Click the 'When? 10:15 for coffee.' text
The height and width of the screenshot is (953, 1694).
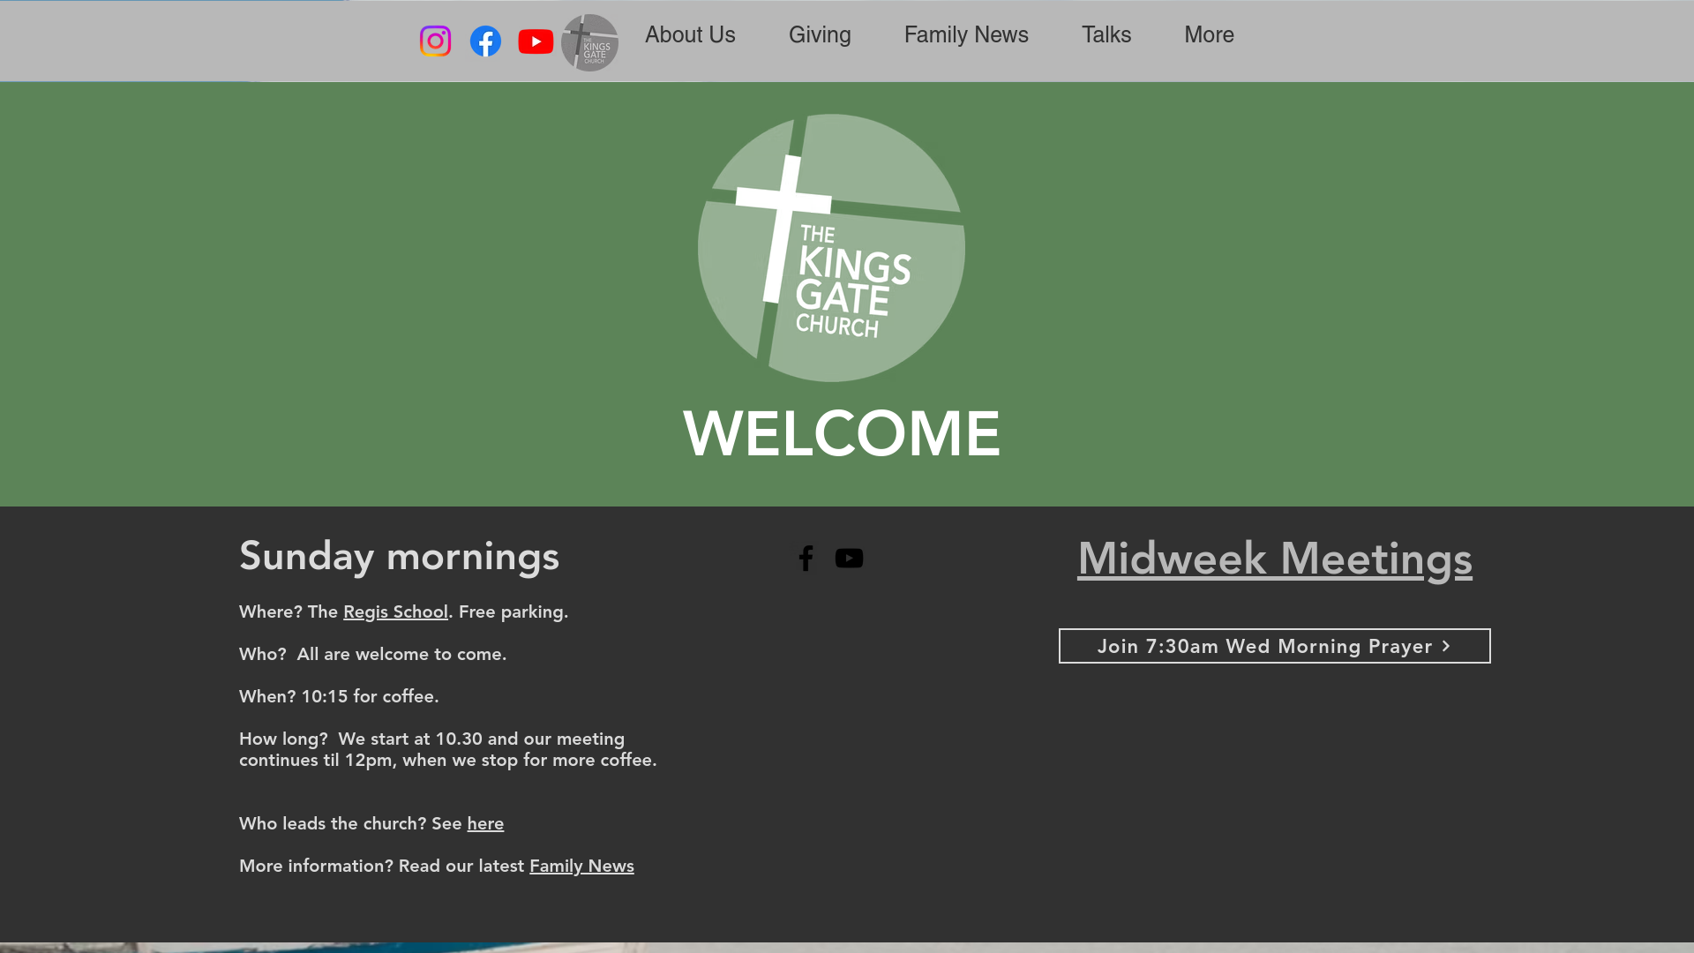click(x=339, y=696)
